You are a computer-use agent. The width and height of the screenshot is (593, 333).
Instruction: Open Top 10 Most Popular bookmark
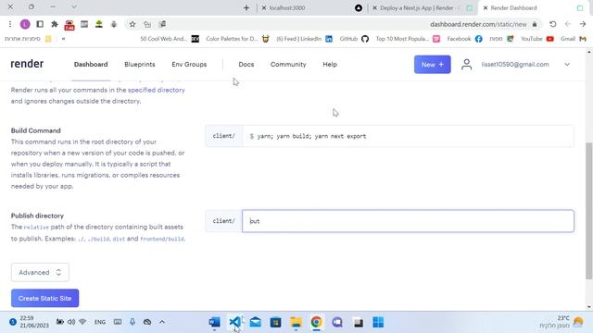click(x=408, y=39)
